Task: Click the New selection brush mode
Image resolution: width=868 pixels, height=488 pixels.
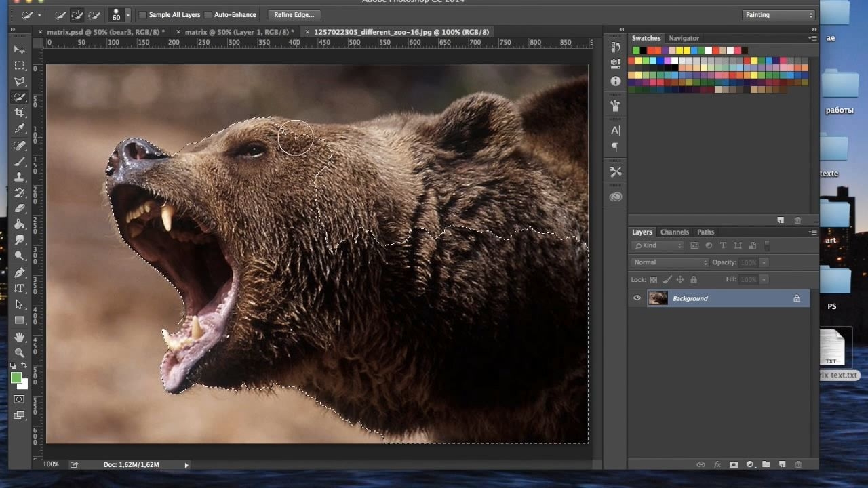Action: point(60,15)
